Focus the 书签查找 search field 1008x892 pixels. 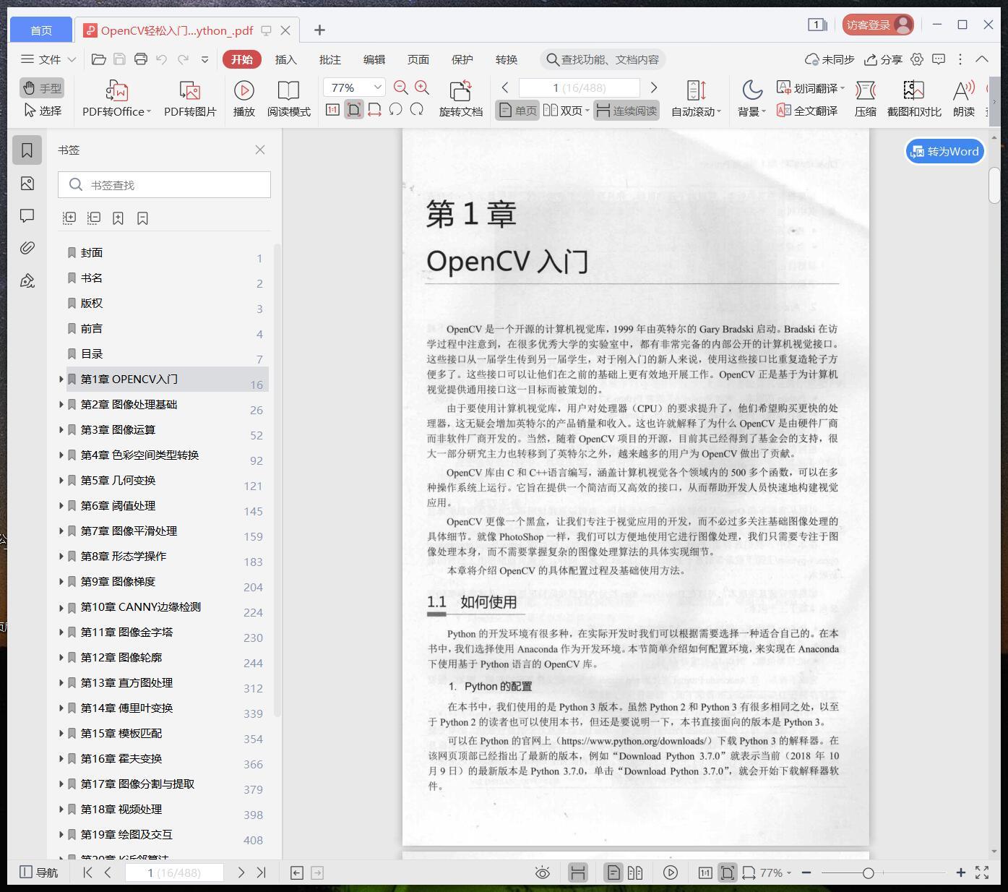[x=164, y=185]
